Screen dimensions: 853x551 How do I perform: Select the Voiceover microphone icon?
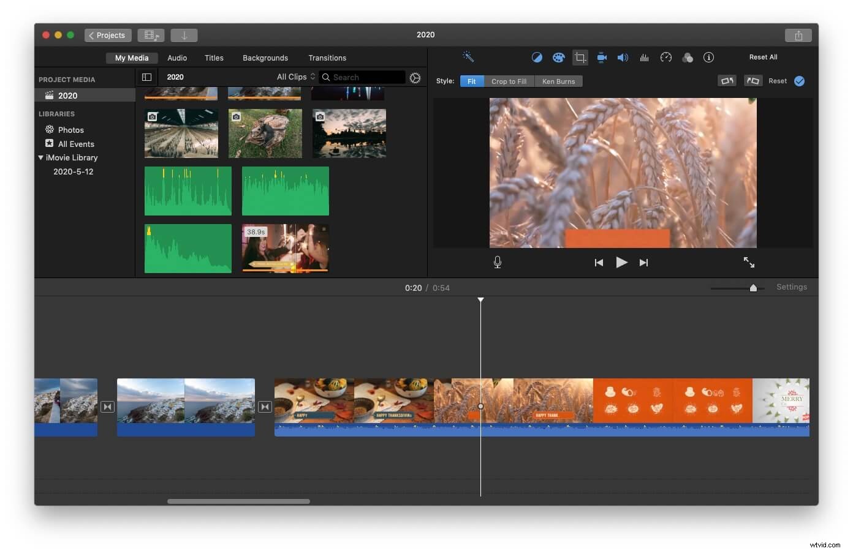tap(498, 262)
